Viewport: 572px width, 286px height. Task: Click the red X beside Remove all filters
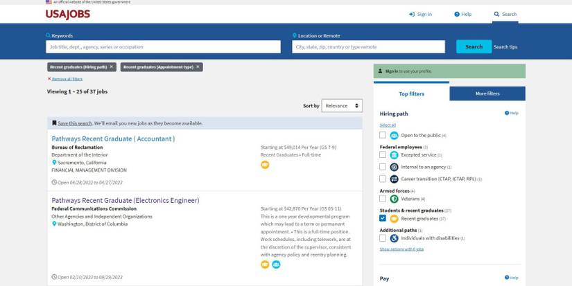click(49, 79)
